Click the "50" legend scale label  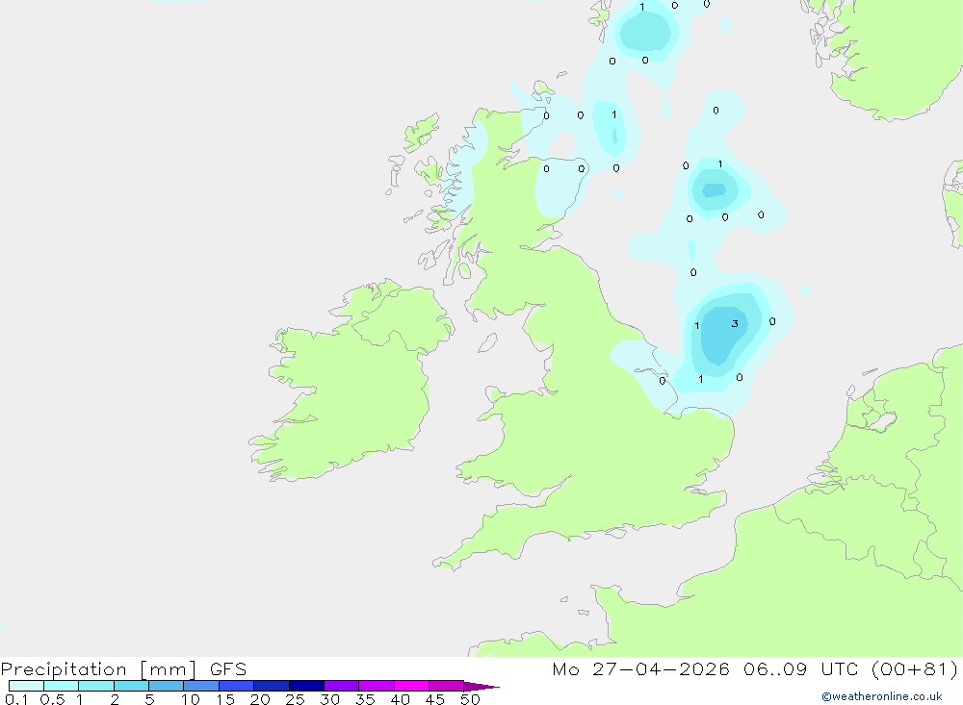tap(470, 699)
